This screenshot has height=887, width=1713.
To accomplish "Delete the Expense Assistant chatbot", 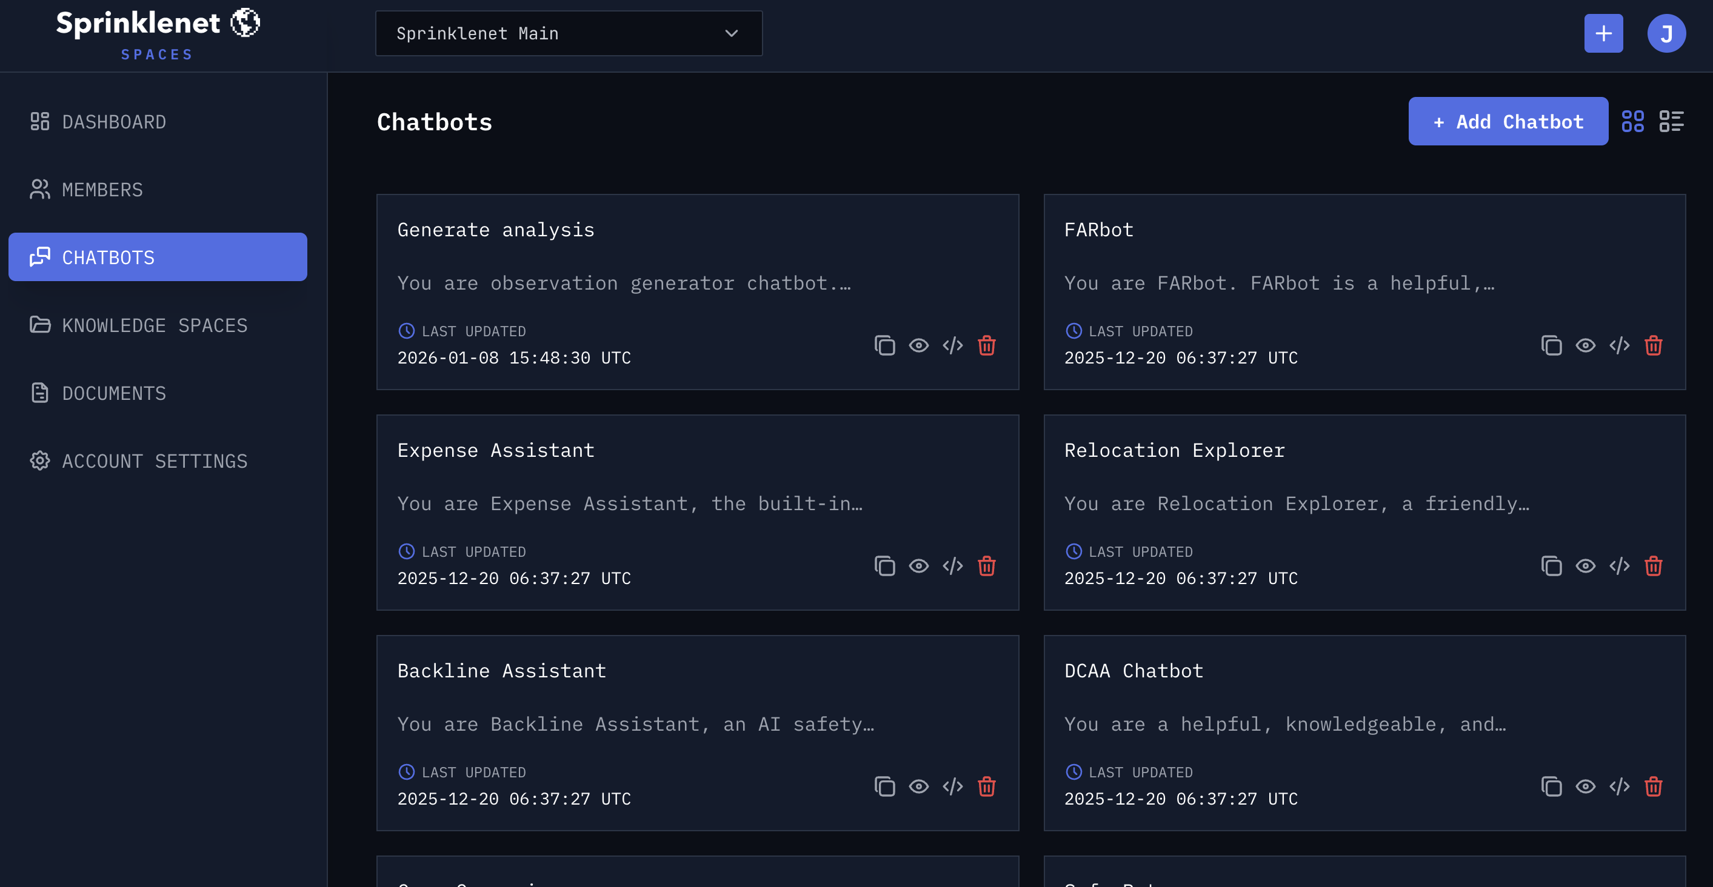I will click(987, 566).
